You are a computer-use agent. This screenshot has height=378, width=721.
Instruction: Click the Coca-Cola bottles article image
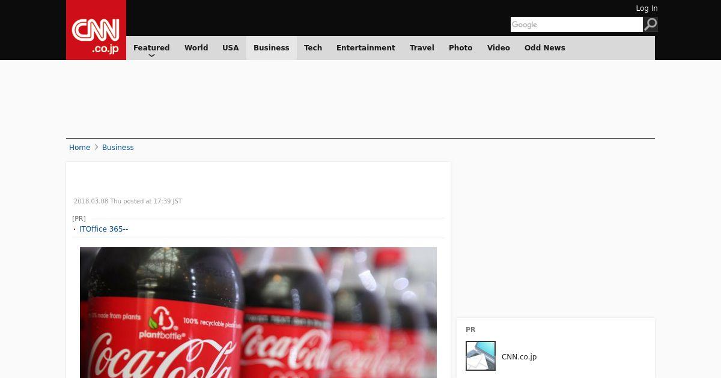(x=258, y=313)
